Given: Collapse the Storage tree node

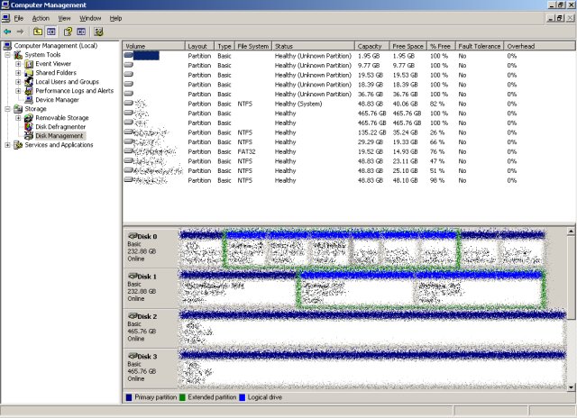Looking at the screenshot, I should (x=7, y=109).
